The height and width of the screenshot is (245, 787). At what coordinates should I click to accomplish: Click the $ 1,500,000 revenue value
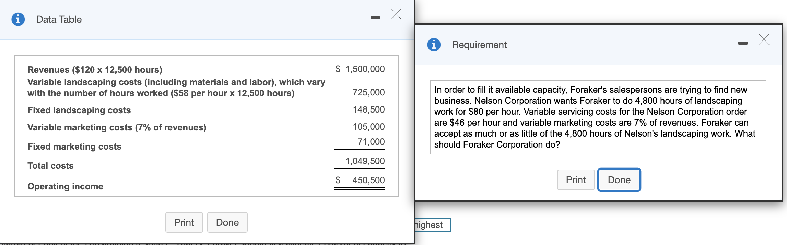[x=360, y=69]
